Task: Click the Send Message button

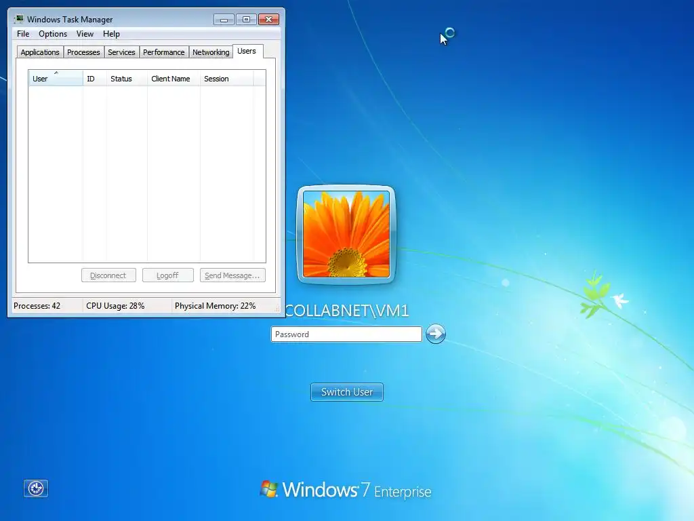Action: (x=232, y=275)
